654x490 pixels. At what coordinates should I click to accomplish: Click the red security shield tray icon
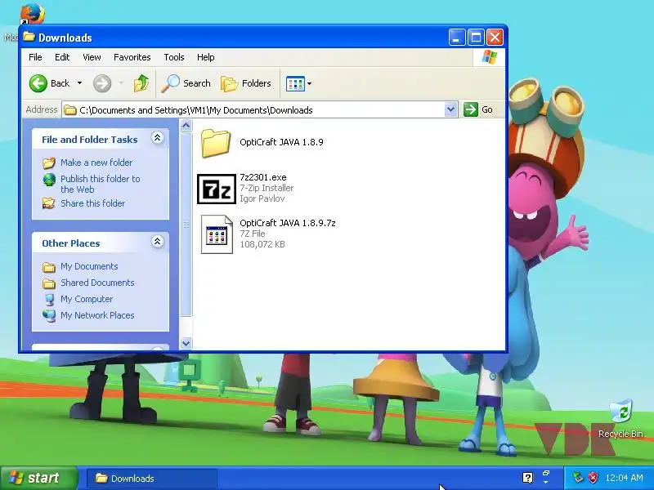pyautogui.click(x=593, y=478)
